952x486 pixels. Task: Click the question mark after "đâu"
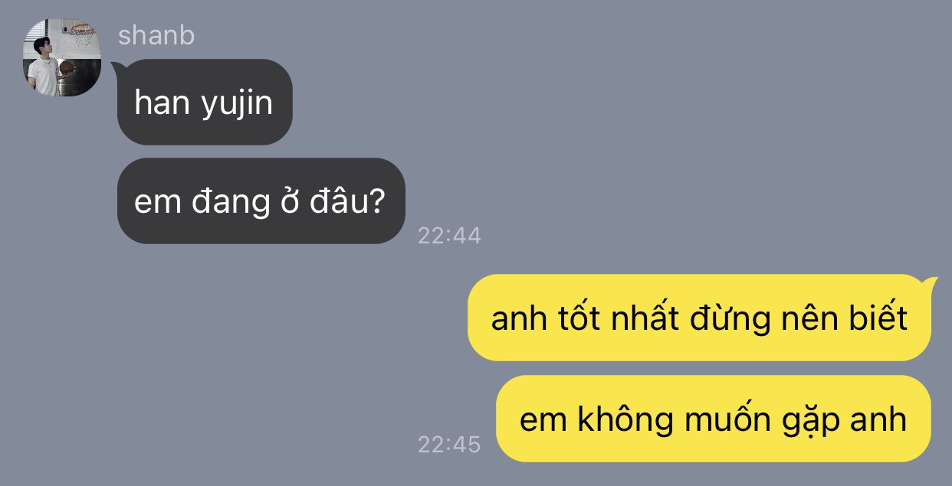coord(378,201)
